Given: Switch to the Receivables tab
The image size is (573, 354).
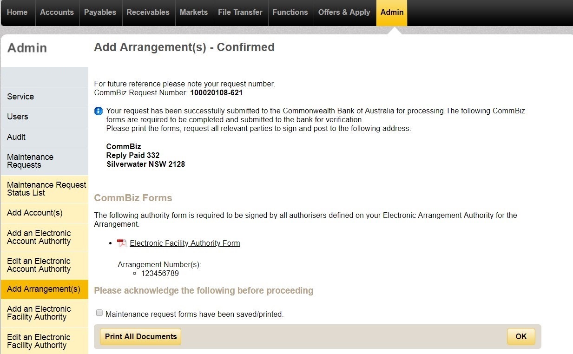Looking at the screenshot, I should point(149,13).
